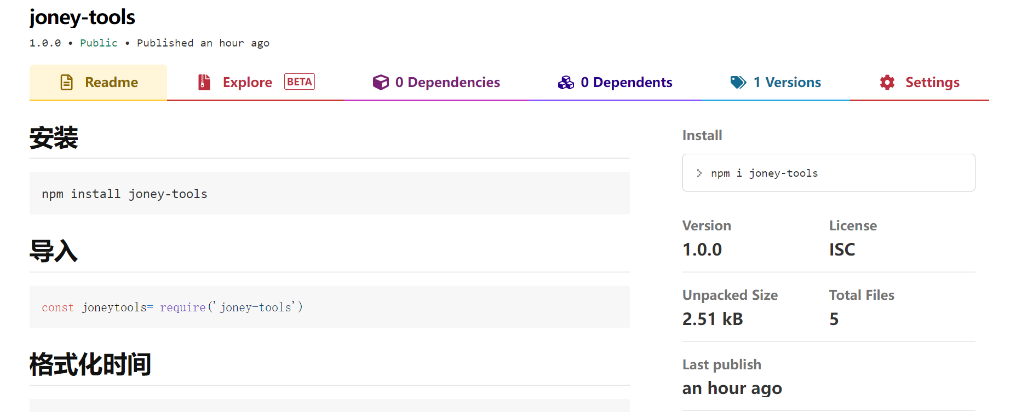Click the 'npm install joney-tools' code block

[330, 193]
